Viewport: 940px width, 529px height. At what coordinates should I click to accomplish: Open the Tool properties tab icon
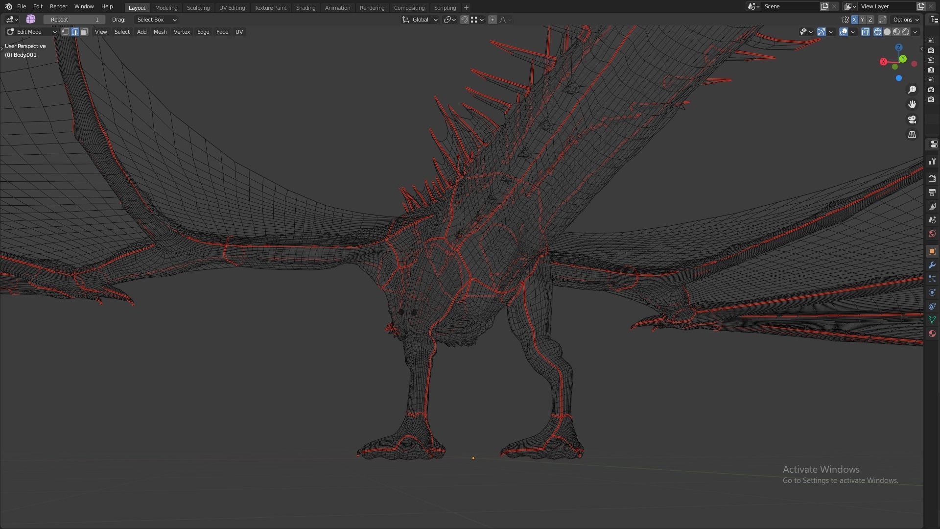[x=932, y=161]
